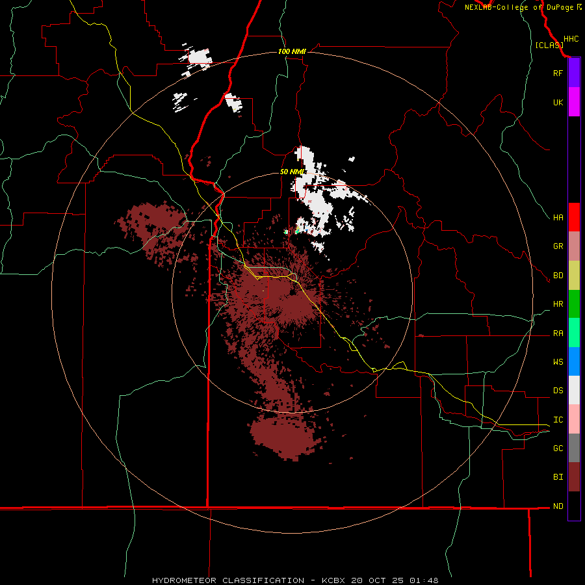Click the IC legend label
The width and height of the screenshot is (585, 585).
[558, 420]
